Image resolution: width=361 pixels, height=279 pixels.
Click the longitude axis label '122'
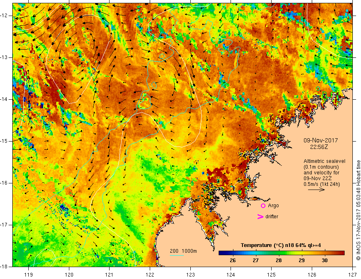point(150,274)
